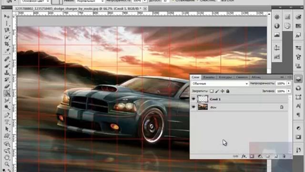Open the Color palette panel icon
This screenshot has height=172, width=305.
298,17
